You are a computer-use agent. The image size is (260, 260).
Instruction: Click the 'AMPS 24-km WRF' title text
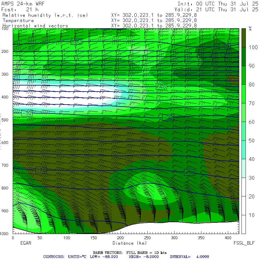23,4
